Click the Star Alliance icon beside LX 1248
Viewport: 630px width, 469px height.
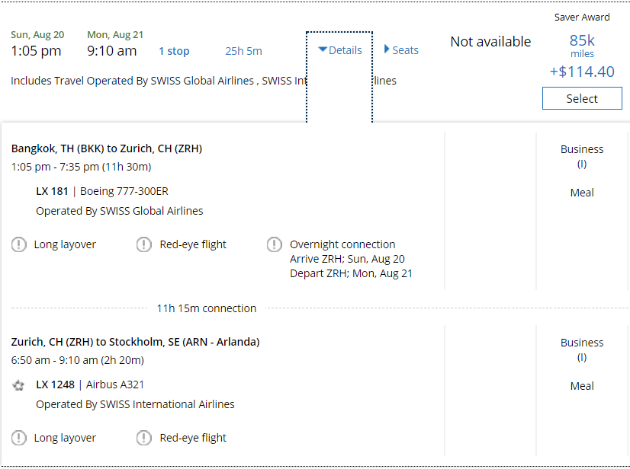point(18,385)
